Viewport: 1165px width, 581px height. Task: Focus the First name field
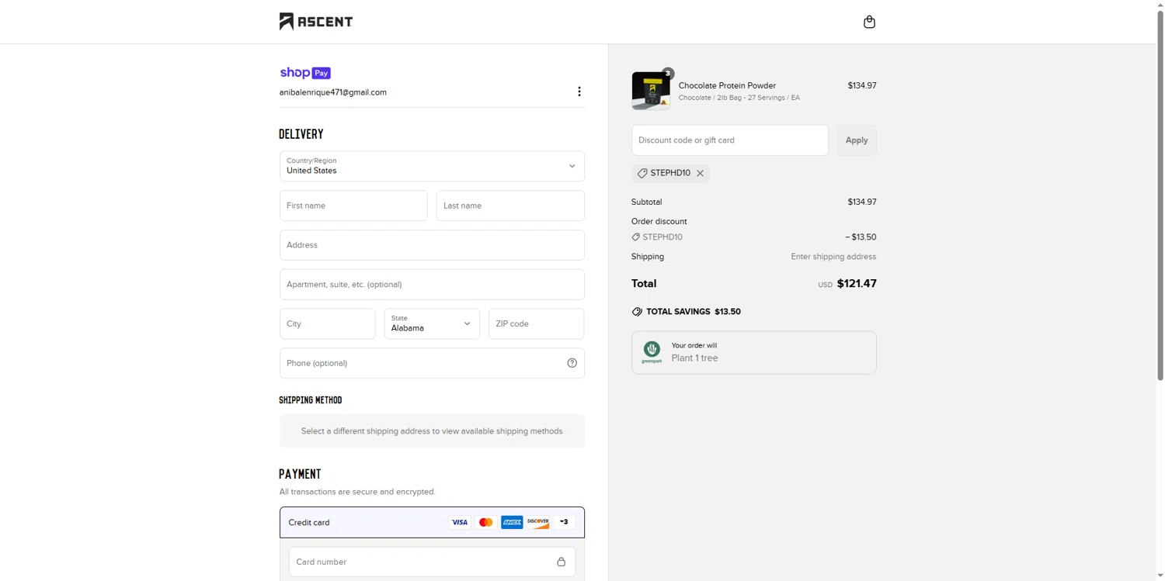click(353, 206)
